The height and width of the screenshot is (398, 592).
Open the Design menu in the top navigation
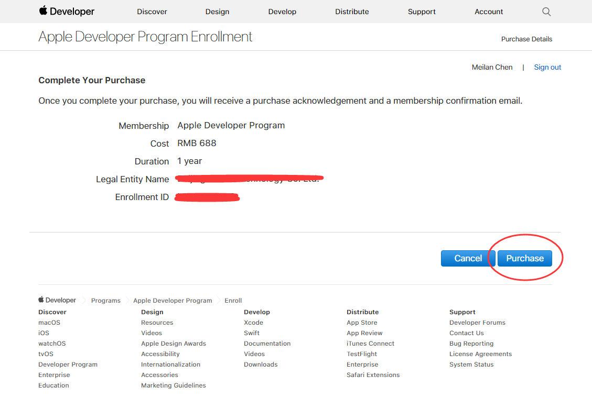click(217, 12)
